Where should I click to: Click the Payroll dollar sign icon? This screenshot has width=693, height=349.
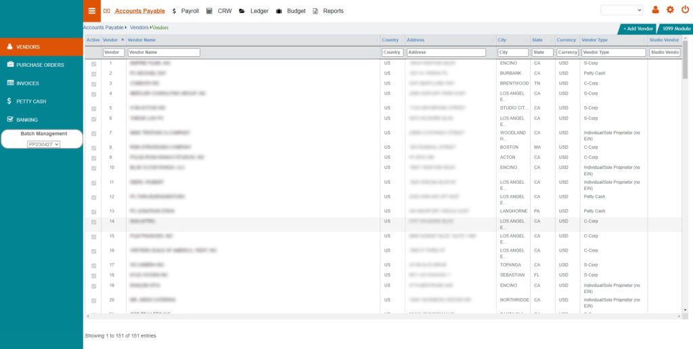pos(175,11)
